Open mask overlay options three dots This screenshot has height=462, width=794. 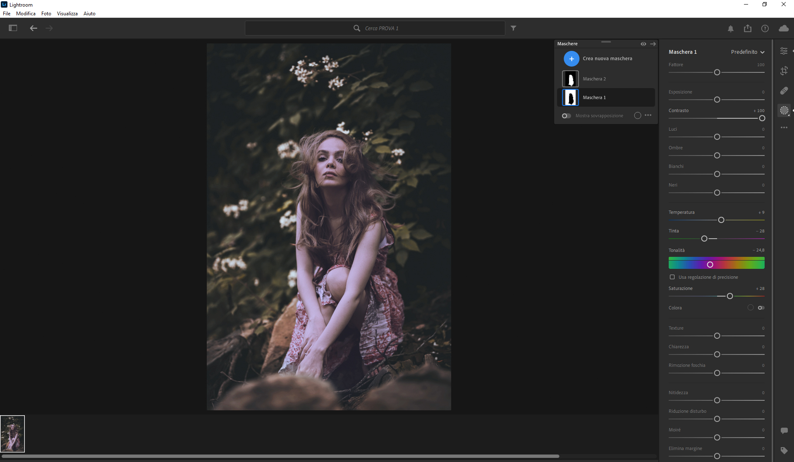click(x=648, y=115)
